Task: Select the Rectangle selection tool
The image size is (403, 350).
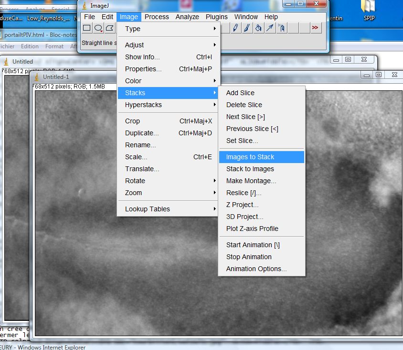Action: point(87,28)
